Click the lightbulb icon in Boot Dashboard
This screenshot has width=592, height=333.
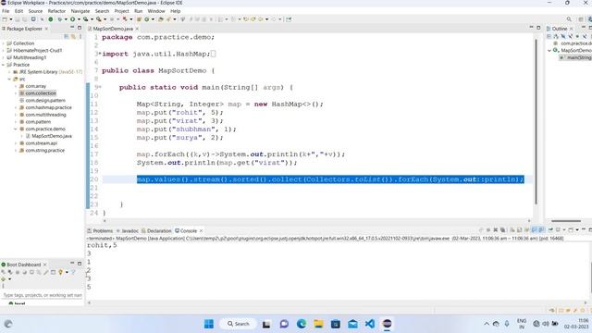[60, 272]
